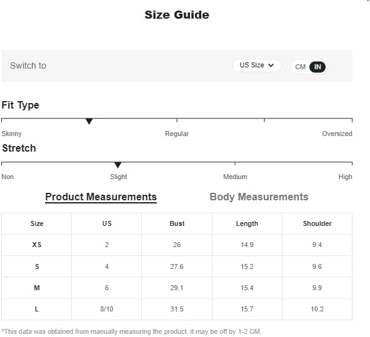
Task: Click the Shoulder column header
Action: [x=317, y=223]
